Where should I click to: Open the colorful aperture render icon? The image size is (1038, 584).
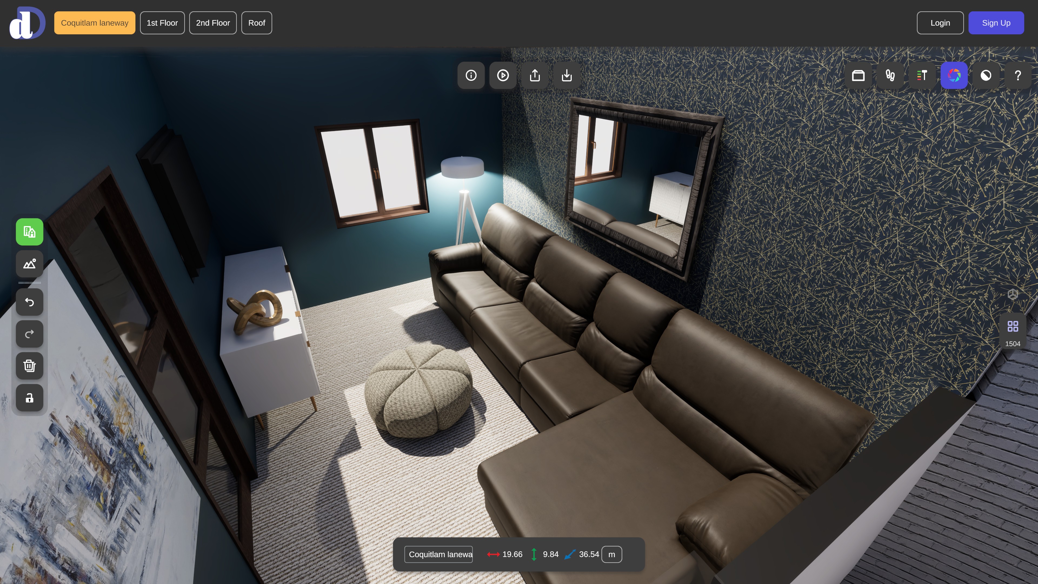[954, 75]
